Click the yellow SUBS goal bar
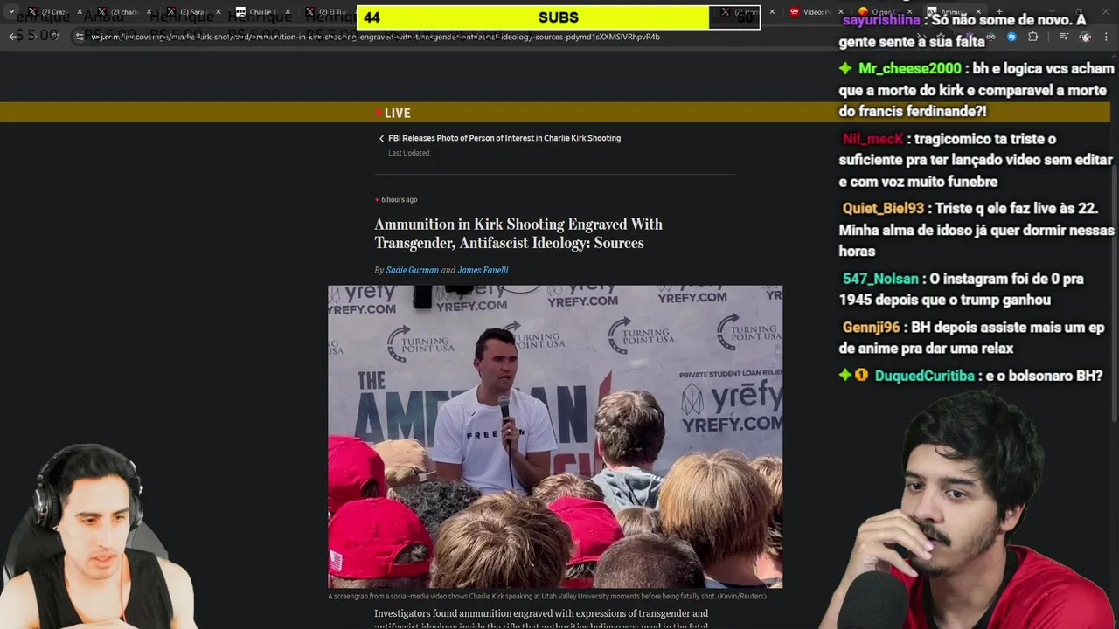1119x629 pixels. 559,17
